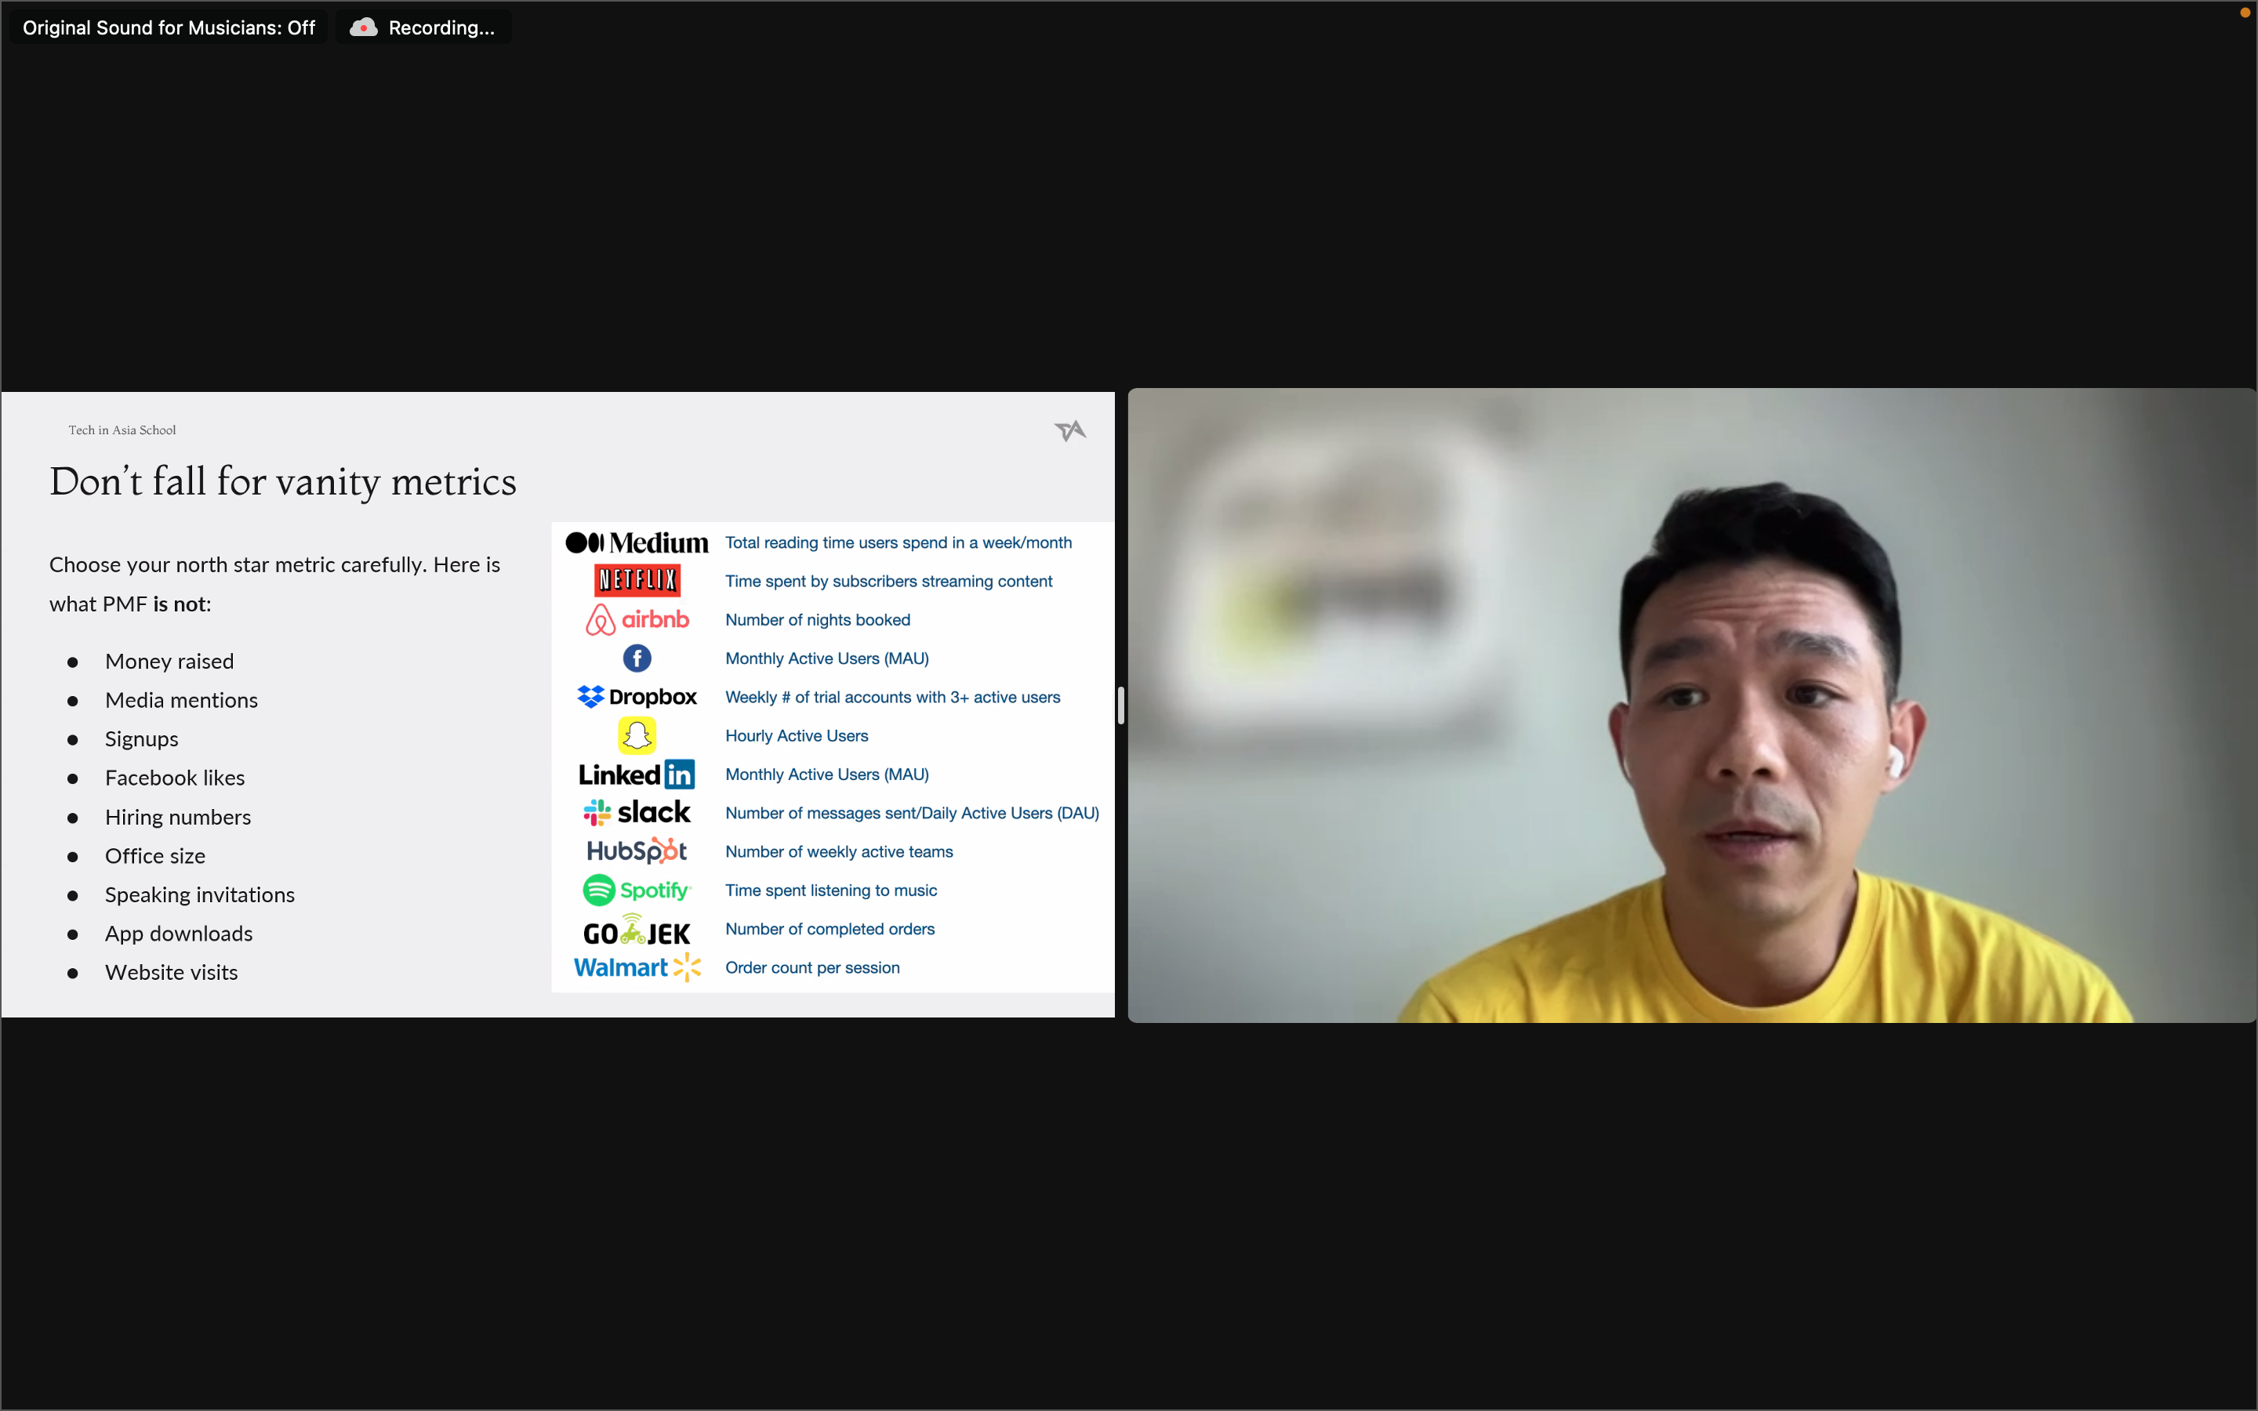Click the "Facebook likes" bullet

click(x=176, y=778)
